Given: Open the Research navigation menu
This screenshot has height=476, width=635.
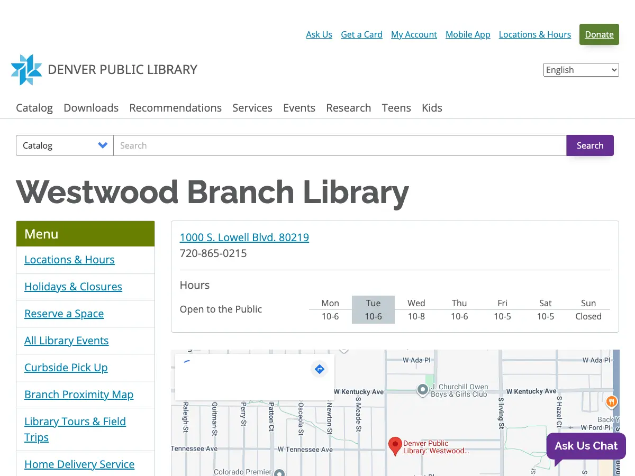Looking at the screenshot, I should (348, 108).
